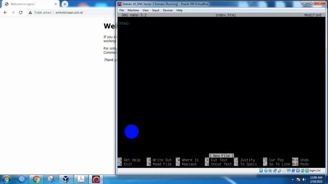328x184 pixels.
Task: Click the Debian VM taskbar icon
Action: pos(96,179)
